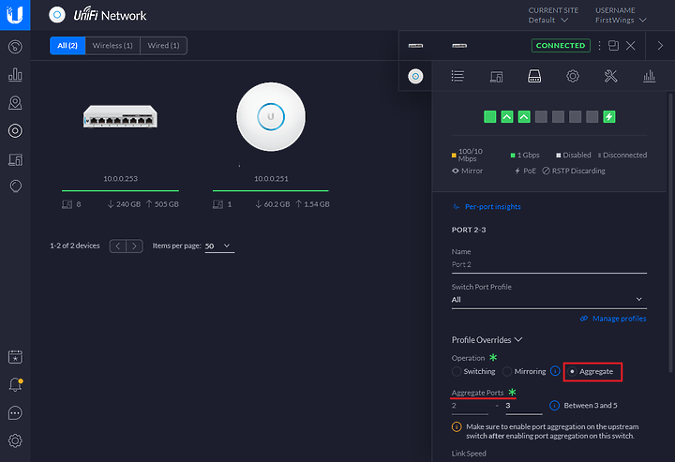Select port 3 in the port diagram
Image resolution: width=675 pixels, height=462 pixels.
[x=524, y=116]
